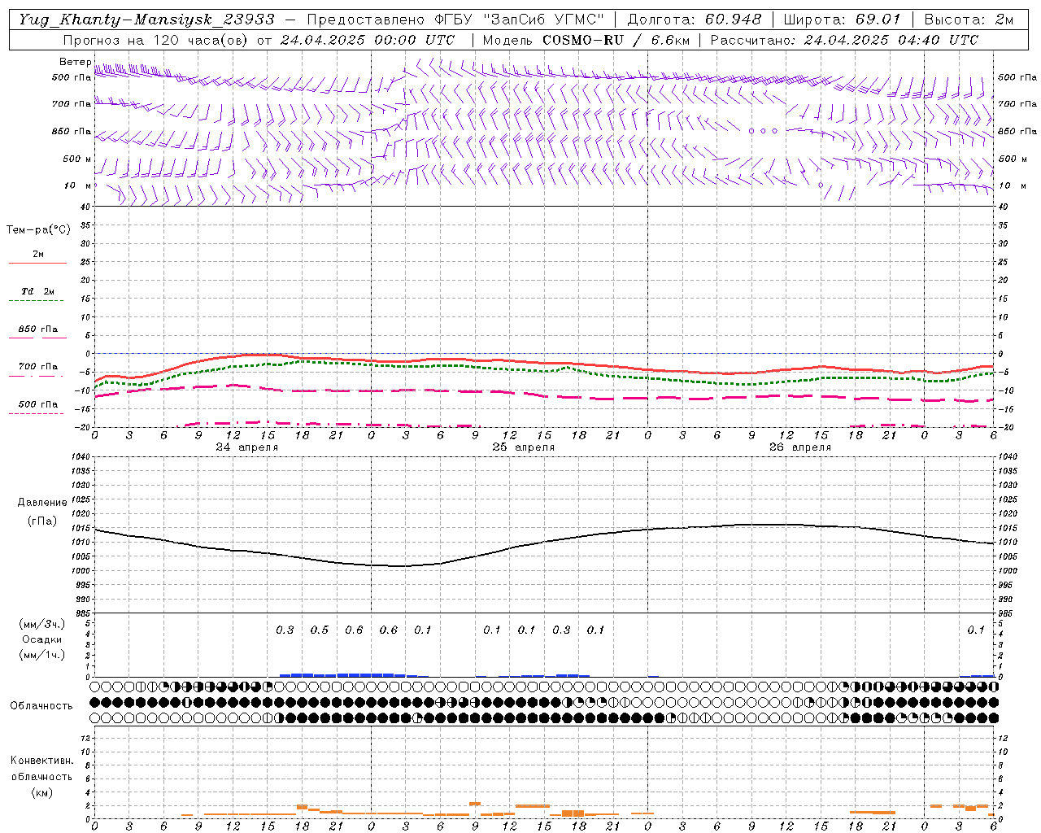
Task: Select the ФГБУ "ЗапСиб УГМС" provider text
Action: 518,20
